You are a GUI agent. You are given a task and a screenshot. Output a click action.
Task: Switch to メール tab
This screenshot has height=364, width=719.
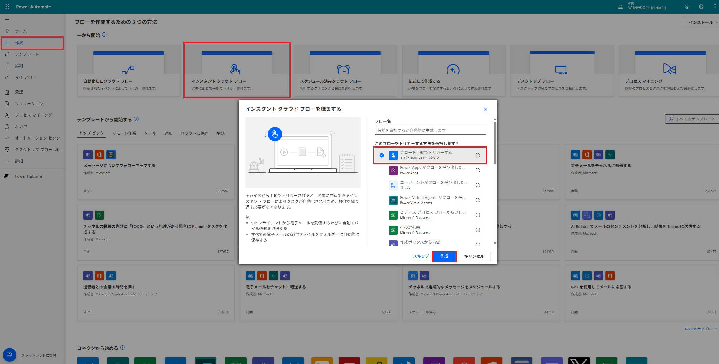150,133
